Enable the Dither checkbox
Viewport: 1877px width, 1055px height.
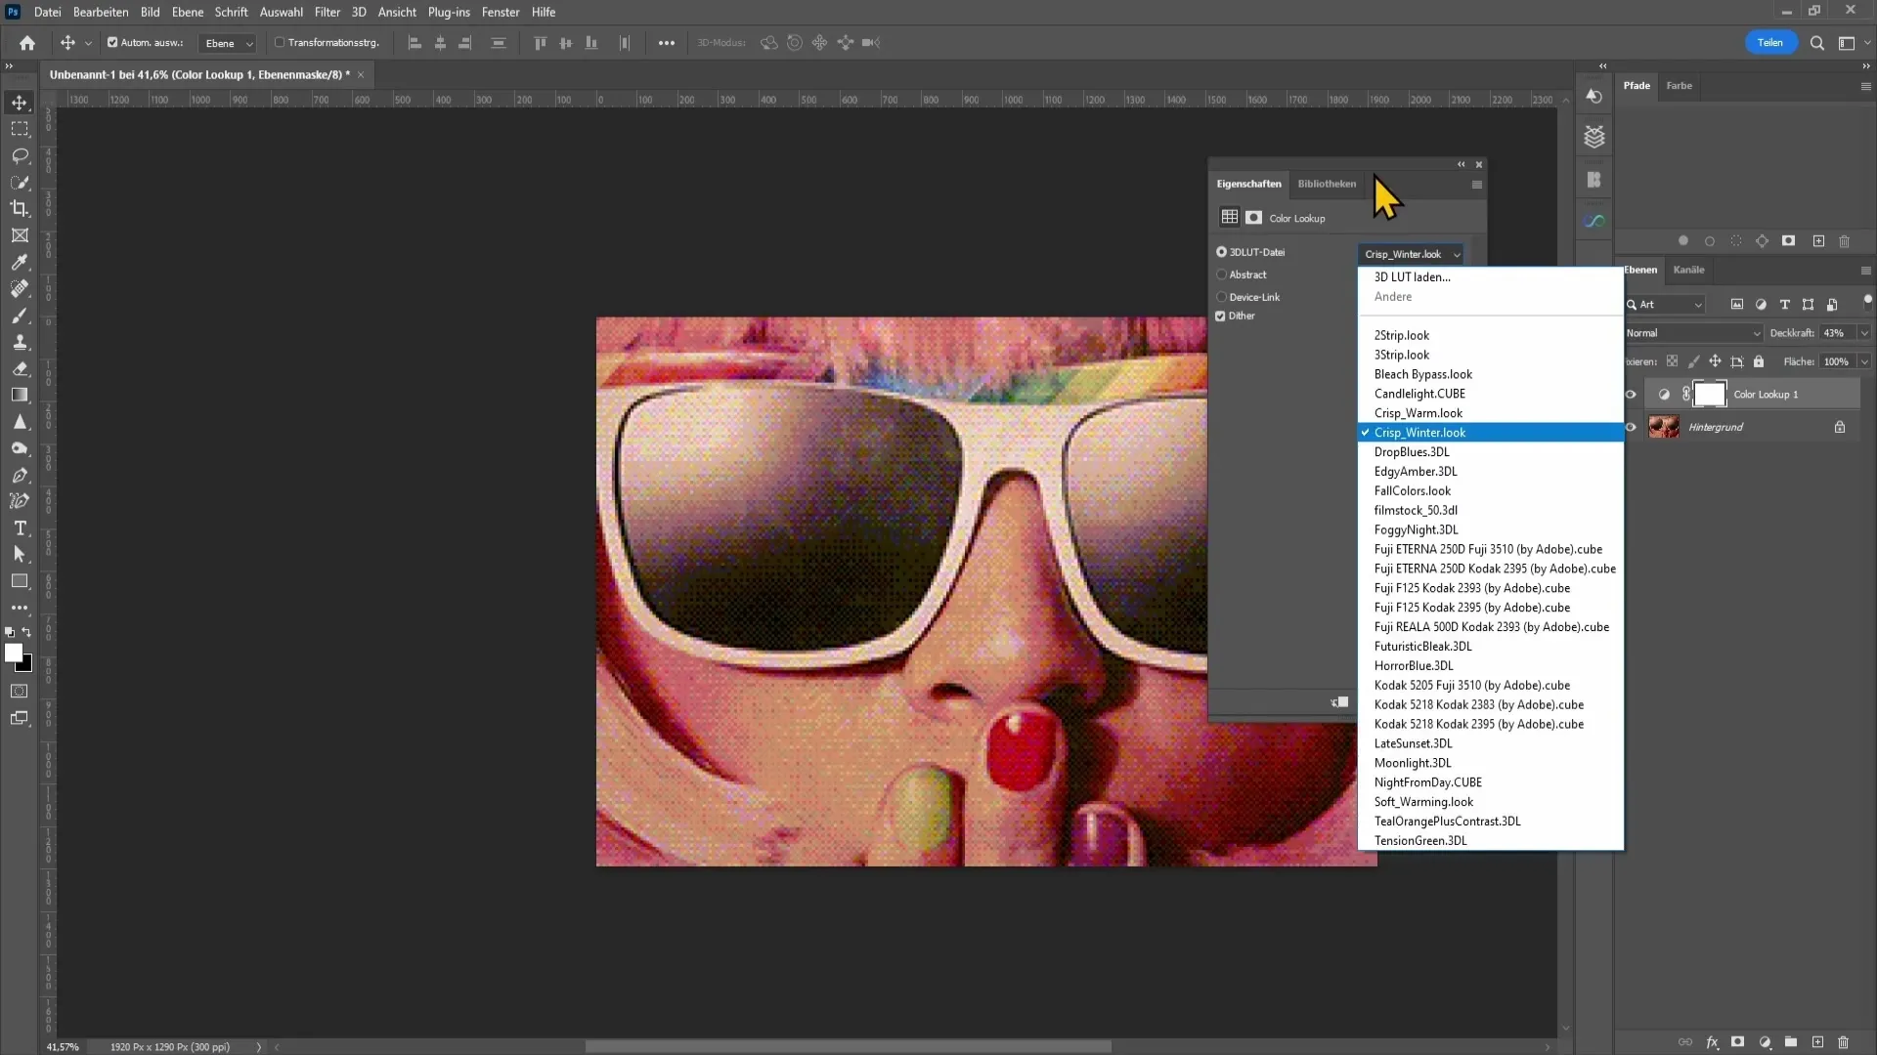tap(1221, 316)
